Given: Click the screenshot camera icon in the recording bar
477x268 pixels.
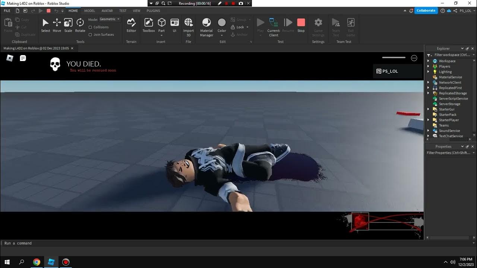Looking at the screenshot, I should (241, 3).
